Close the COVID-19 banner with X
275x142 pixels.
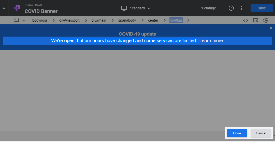coord(271,28)
